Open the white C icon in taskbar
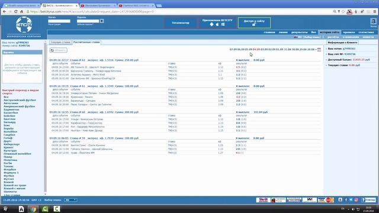 pyautogui.click(x=57, y=209)
